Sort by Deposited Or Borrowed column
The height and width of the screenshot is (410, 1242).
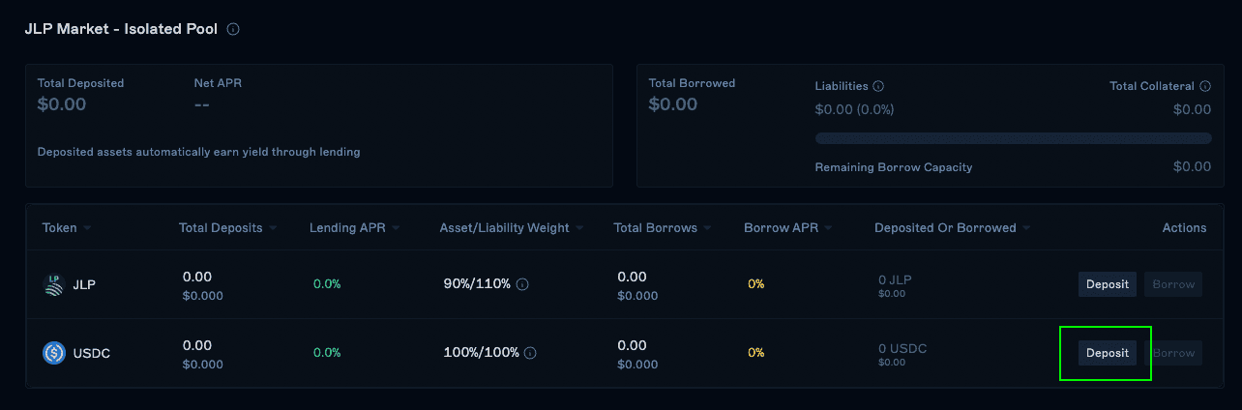[x=953, y=228]
